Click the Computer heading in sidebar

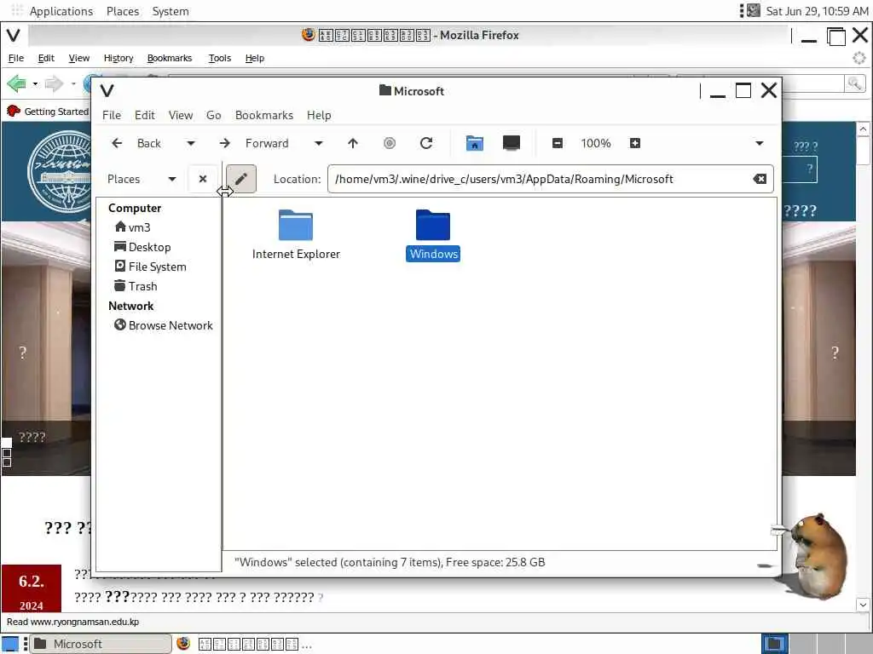(135, 208)
